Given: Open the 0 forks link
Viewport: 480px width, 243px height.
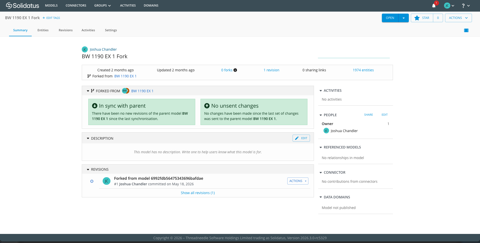Looking at the screenshot, I should 227,70.
